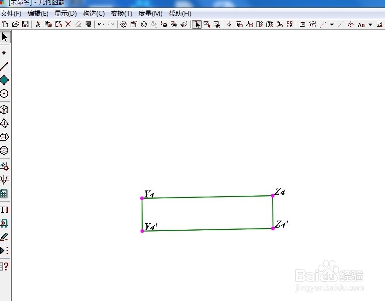385x301 pixels.
Task: Click the Cut scissors icon
Action: [38, 24]
